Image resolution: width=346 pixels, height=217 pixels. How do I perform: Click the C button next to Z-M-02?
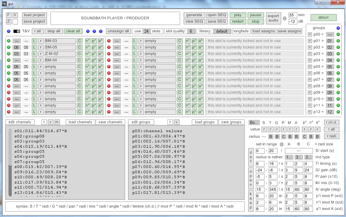coord(80,54)
